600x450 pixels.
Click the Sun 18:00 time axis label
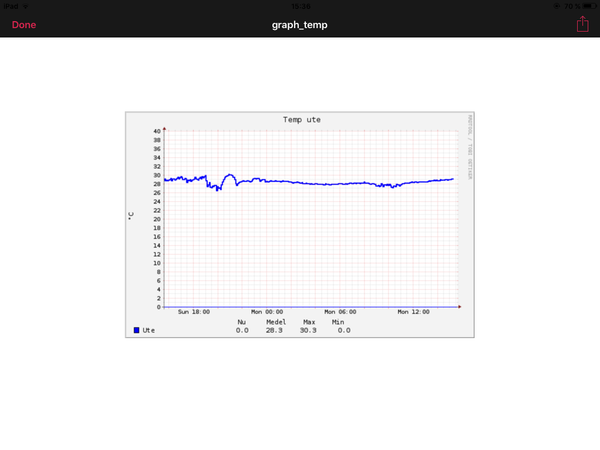click(194, 312)
